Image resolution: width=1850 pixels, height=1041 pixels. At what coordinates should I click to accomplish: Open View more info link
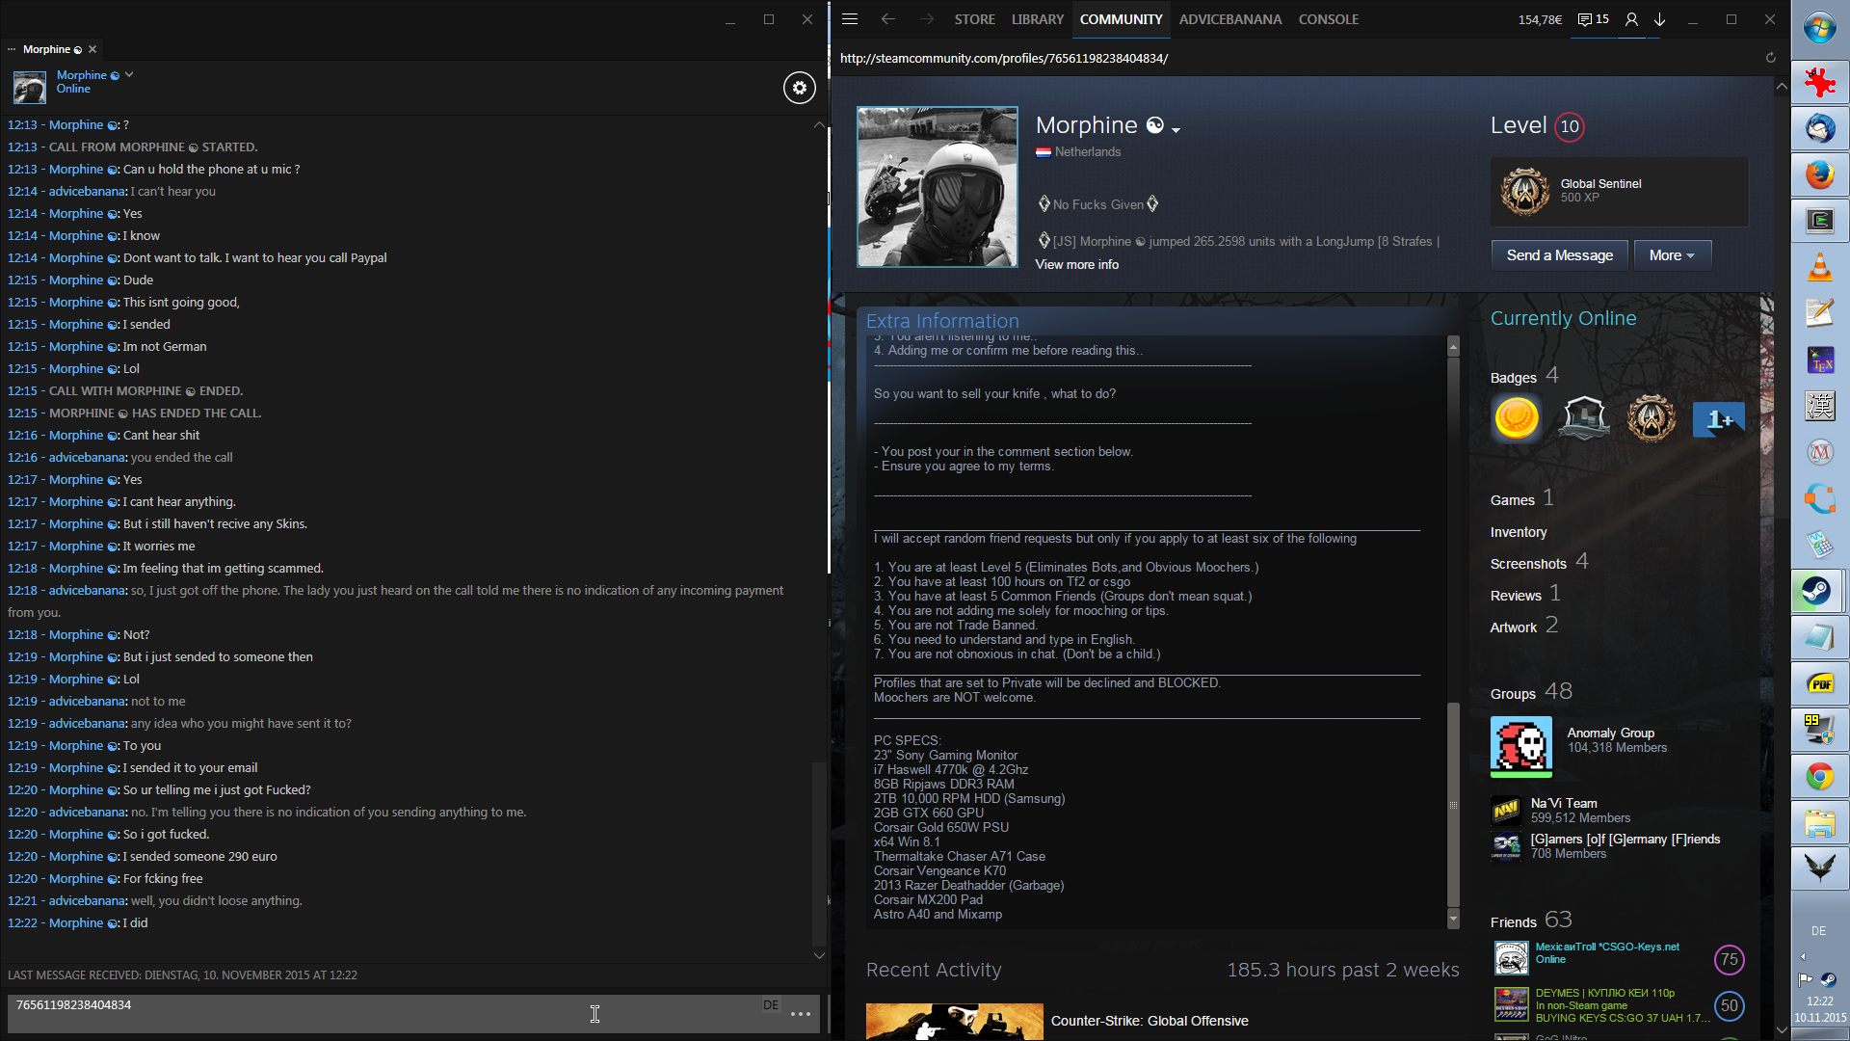[x=1076, y=264]
